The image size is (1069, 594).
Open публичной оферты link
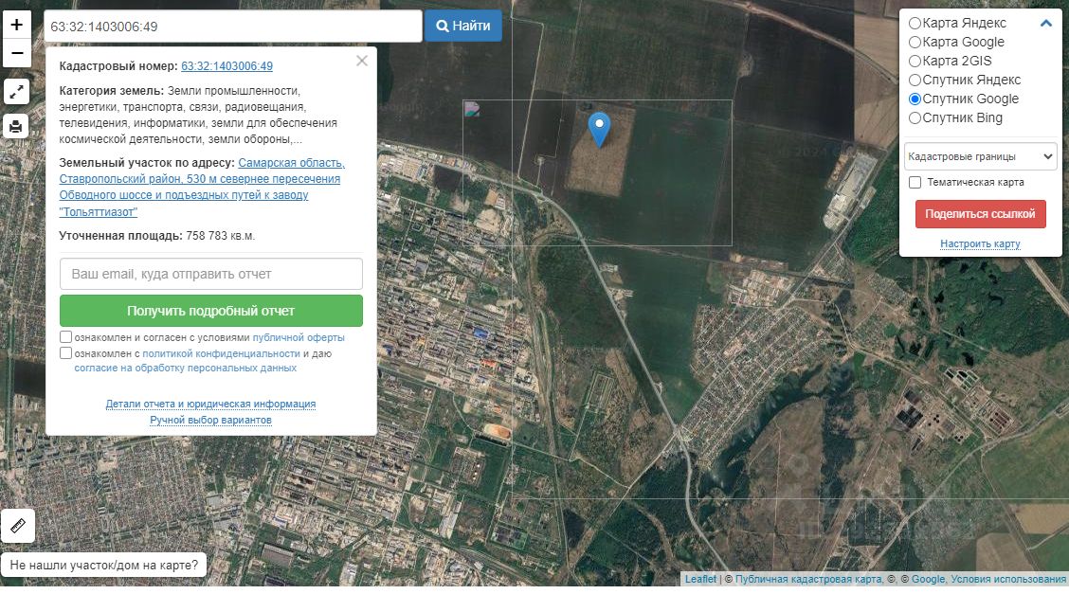click(x=299, y=338)
